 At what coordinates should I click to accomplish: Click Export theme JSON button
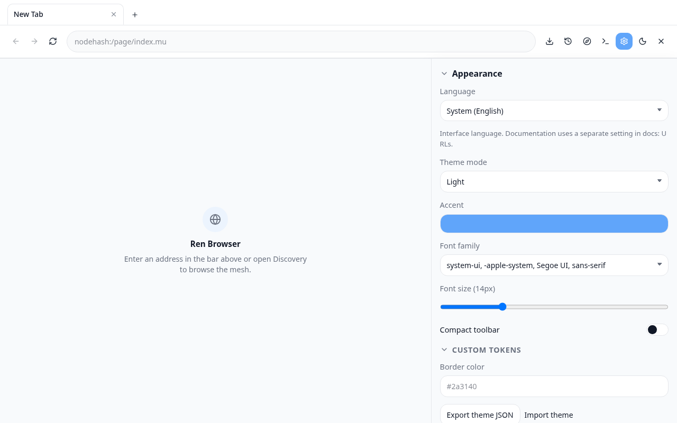click(480, 415)
